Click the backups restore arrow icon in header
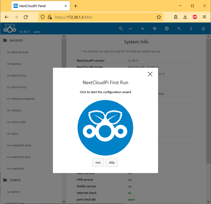Viewport: 211px width, 204px height. coord(155,29)
